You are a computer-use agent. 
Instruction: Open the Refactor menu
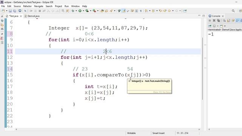pyautogui.click(x=27, y=6)
